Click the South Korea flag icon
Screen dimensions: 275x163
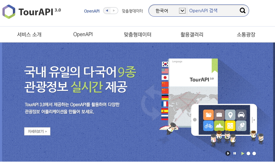pos(165,64)
